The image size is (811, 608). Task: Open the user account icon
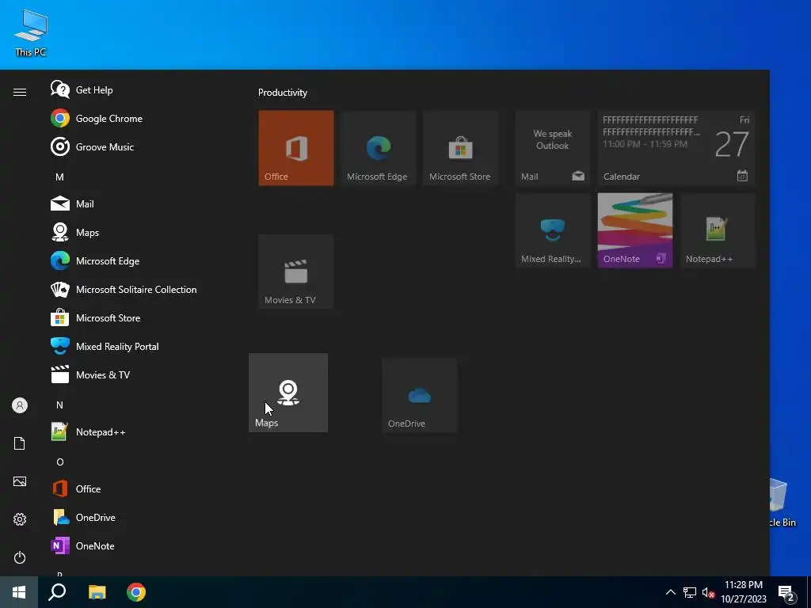pos(20,405)
